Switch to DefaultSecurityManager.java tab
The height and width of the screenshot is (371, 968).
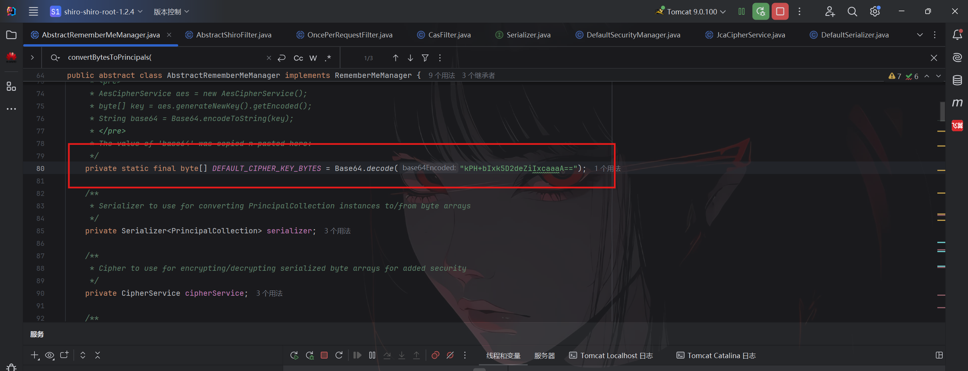tap(628, 35)
